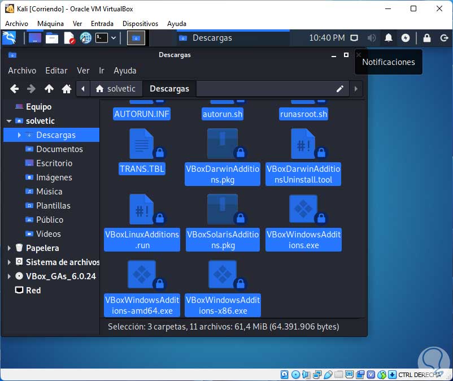453x381 pixels.
Task: Open the notifications bell icon
Action: tap(388, 38)
